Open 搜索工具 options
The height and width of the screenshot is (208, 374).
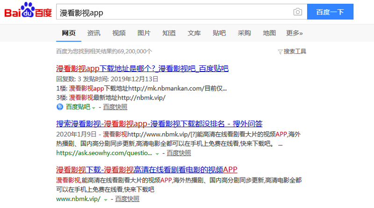[295, 51]
